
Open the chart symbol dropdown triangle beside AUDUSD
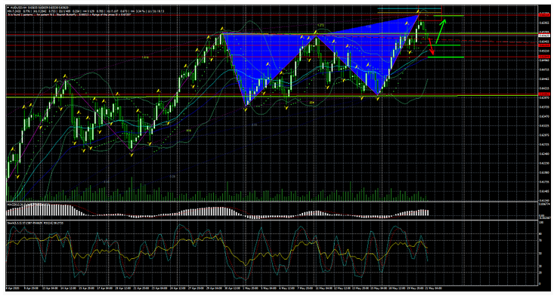point(8,8)
